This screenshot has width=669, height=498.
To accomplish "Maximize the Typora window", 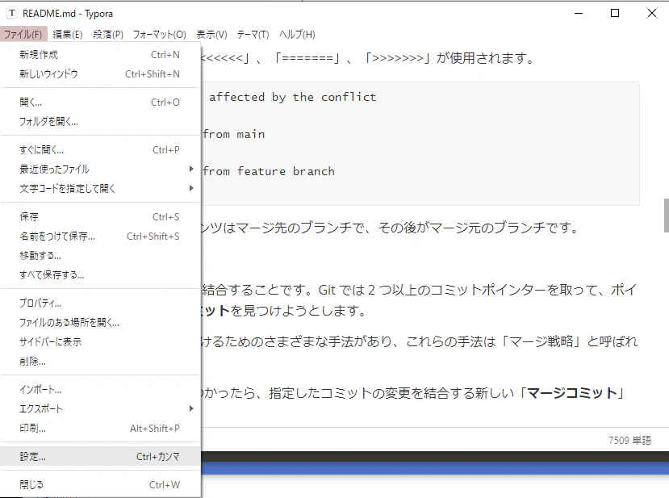I will 615,13.
